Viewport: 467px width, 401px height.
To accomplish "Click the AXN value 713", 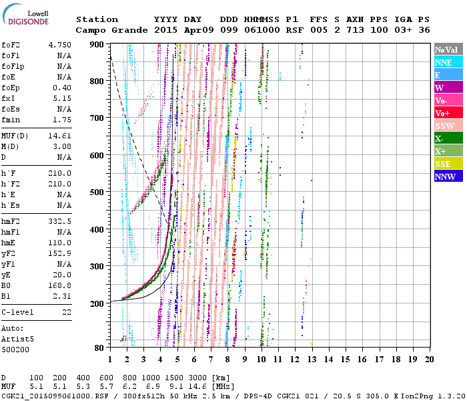I will (355, 30).
